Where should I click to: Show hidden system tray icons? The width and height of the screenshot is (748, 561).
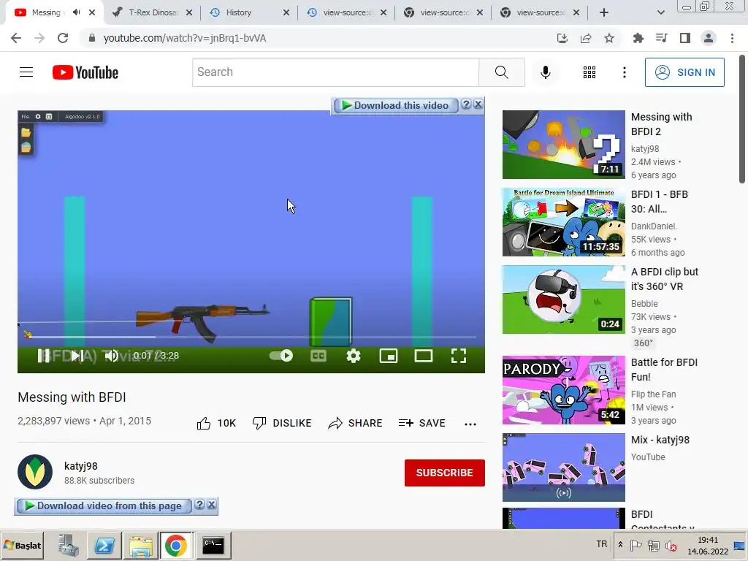click(x=619, y=545)
